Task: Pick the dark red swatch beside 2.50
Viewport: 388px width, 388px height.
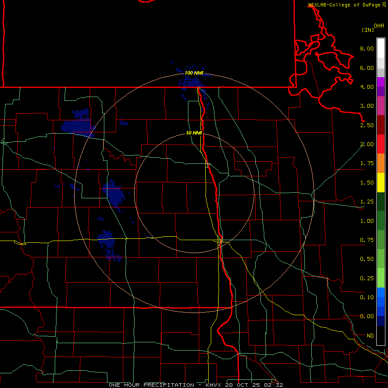Action: pyautogui.click(x=381, y=125)
